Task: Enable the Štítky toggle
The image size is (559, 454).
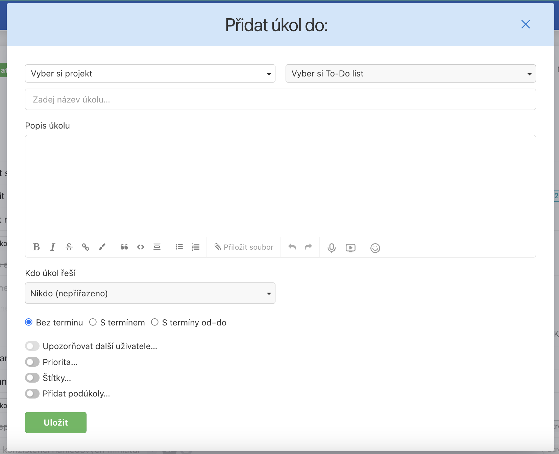Action: (32, 378)
